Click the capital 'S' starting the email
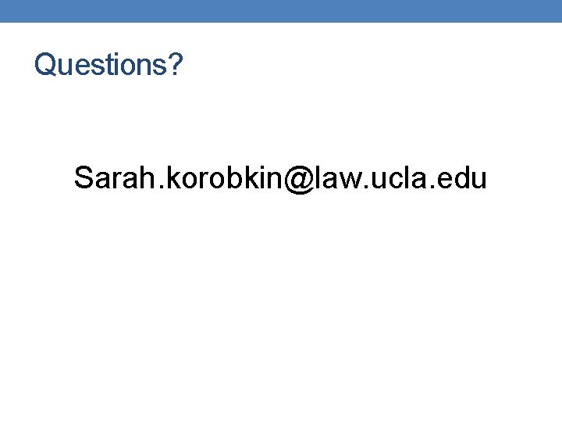Image resolution: width=562 pixels, height=422 pixels. tap(84, 178)
